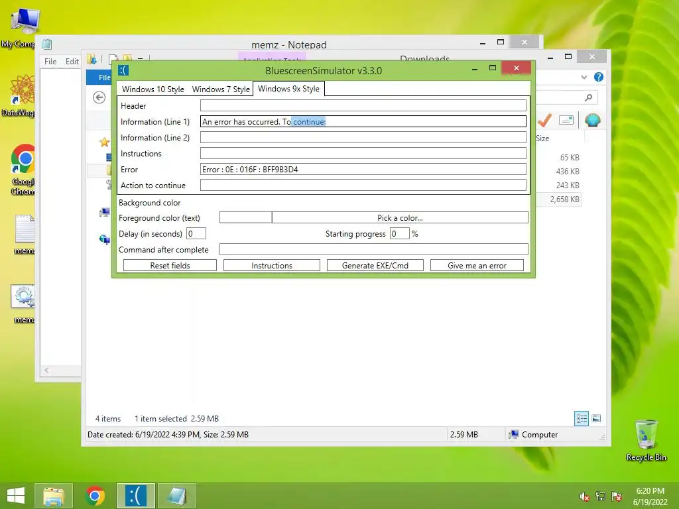Click the Notepad taskbar icon
Viewport: 679px width, 509px height.
pyautogui.click(x=177, y=496)
